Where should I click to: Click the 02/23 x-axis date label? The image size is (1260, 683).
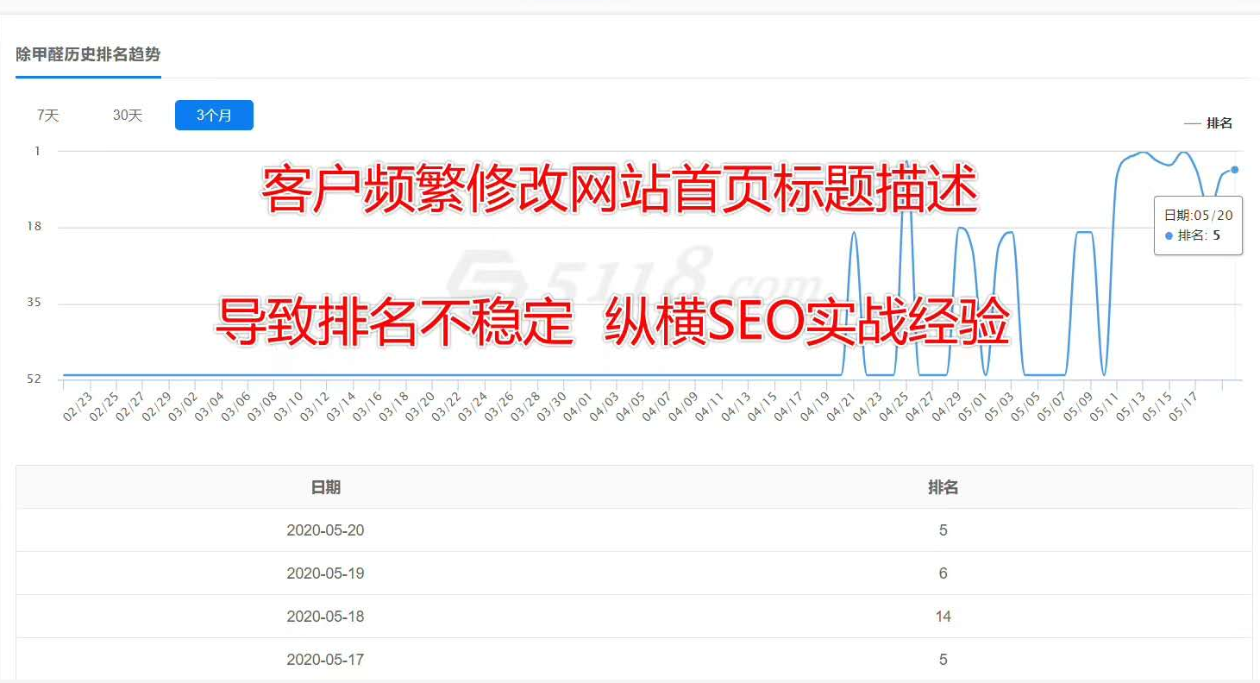click(x=78, y=404)
